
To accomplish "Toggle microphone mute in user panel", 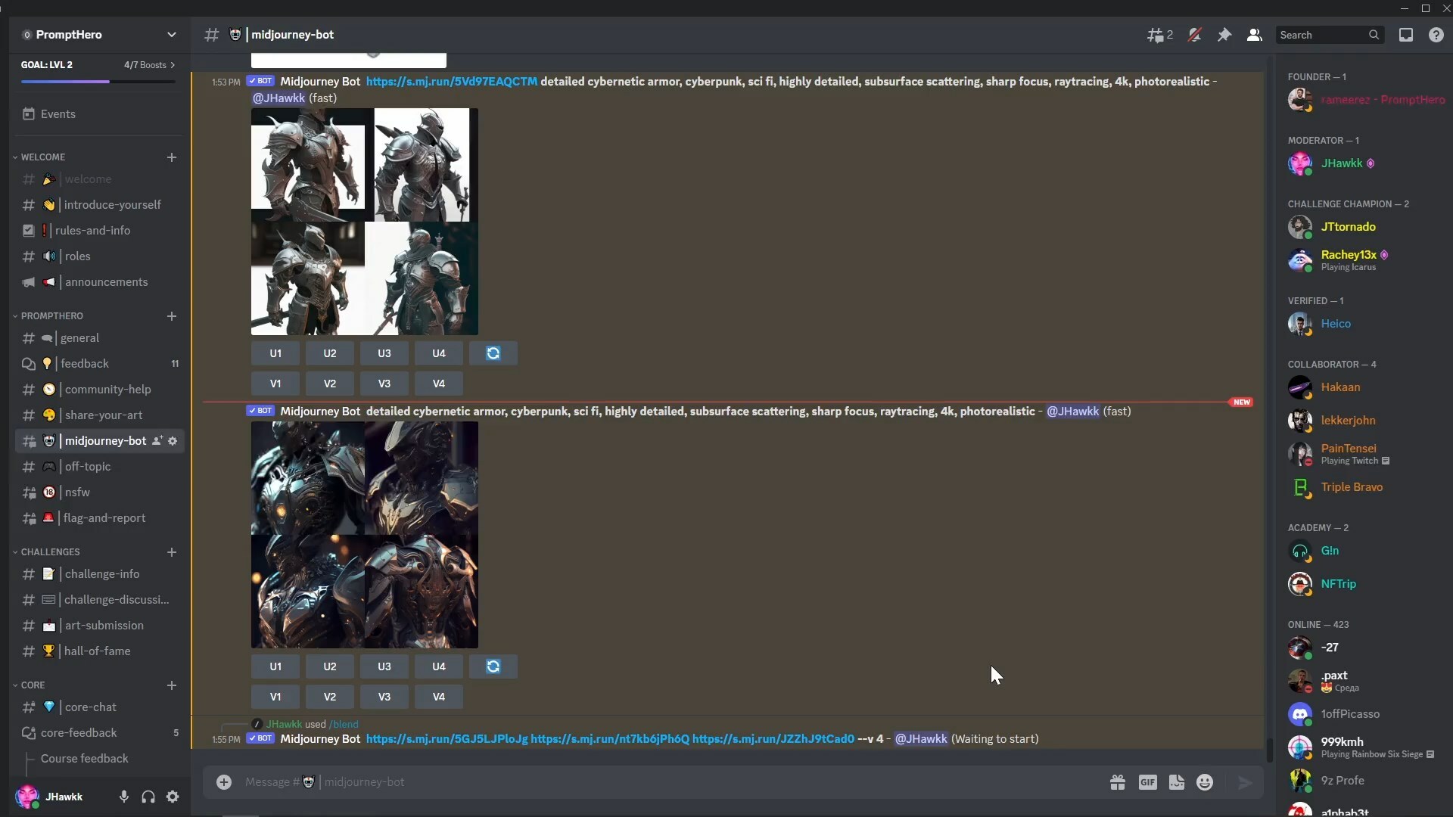I will [124, 797].
